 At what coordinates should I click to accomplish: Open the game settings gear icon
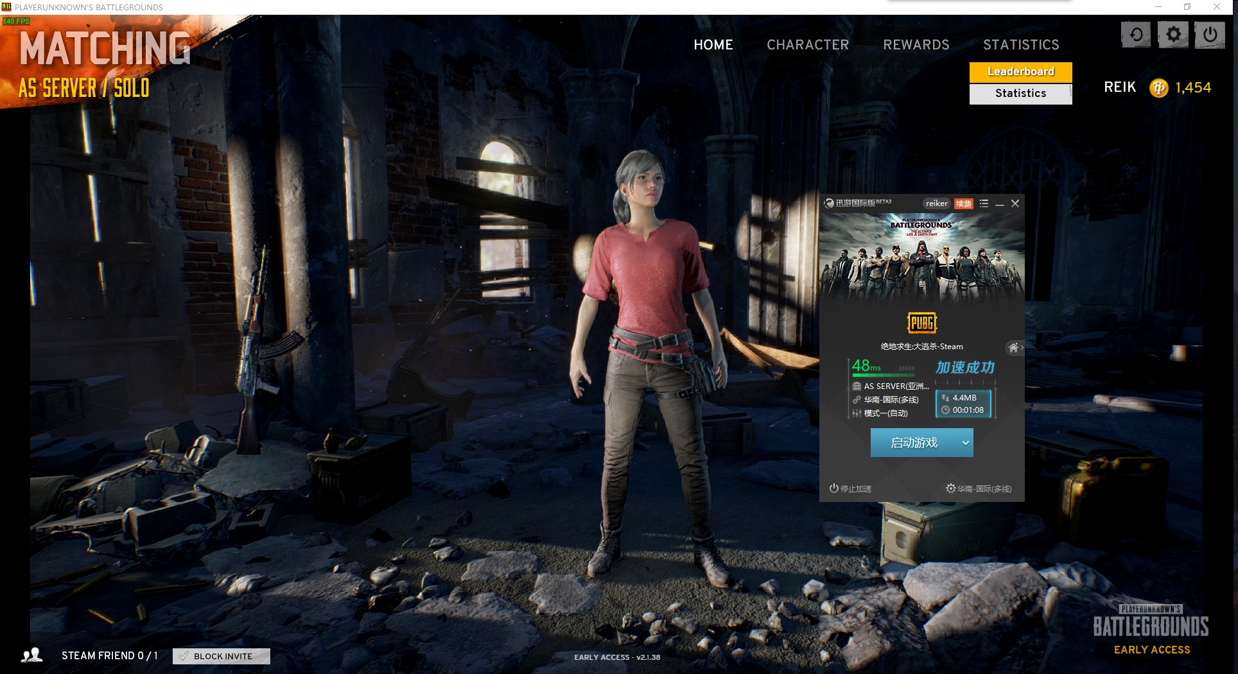1173,34
